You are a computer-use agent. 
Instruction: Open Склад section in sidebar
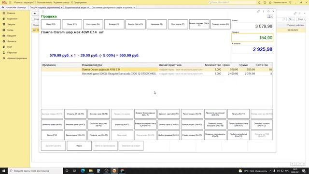point(10,30)
